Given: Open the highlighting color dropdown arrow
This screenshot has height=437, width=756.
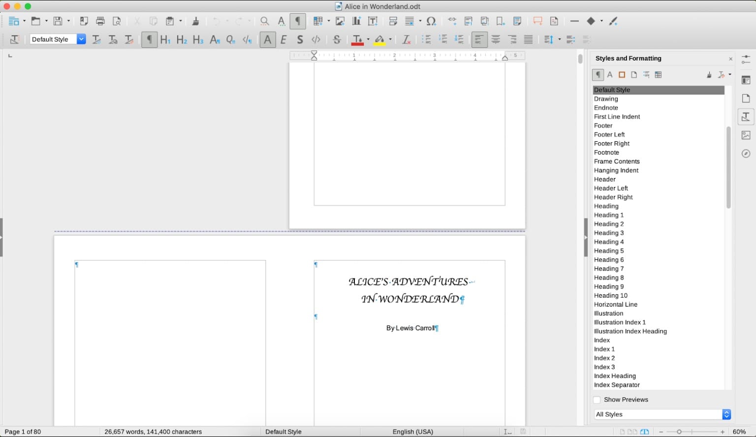Looking at the screenshot, I should coord(390,39).
